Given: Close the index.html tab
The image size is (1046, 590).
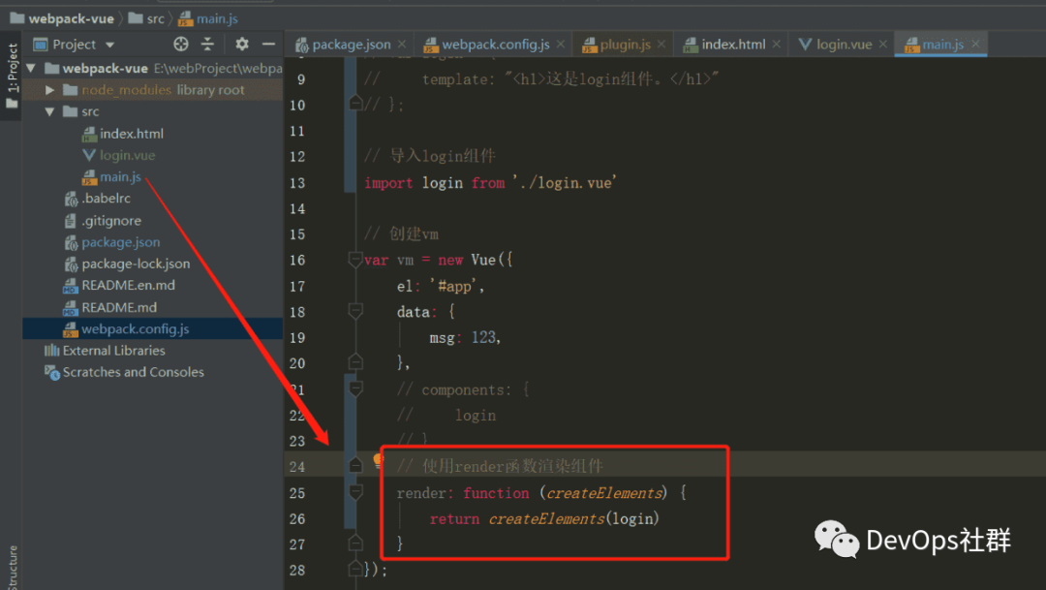Looking at the screenshot, I should coord(777,44).
